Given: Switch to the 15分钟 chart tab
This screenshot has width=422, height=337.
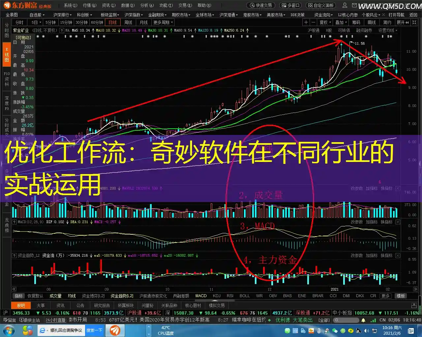Looking at the screenshot, I should point(66,22).
